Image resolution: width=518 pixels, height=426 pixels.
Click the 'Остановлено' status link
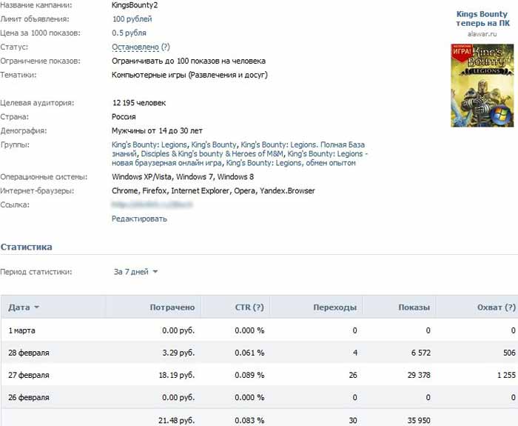[135, 47]
